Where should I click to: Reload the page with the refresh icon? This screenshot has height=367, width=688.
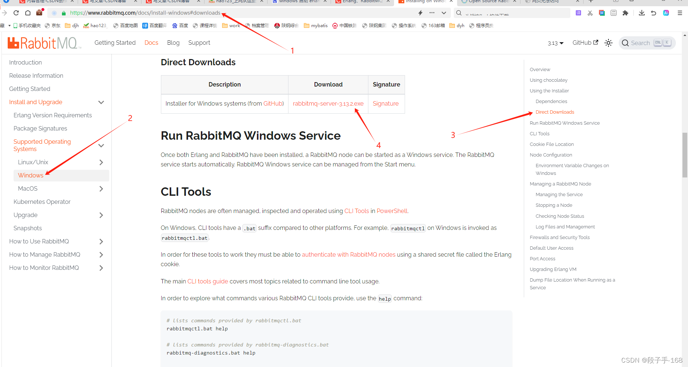pyautogui.click(x=16, y=13)
